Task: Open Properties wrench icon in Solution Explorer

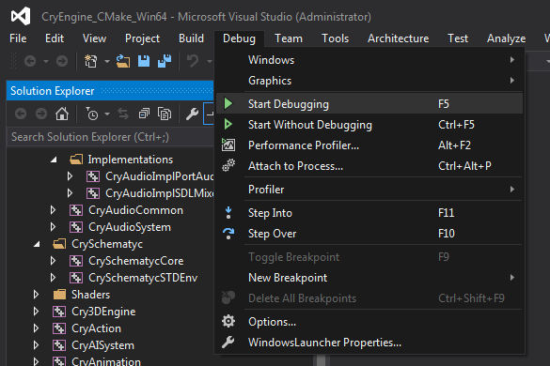Action: [x=192, y=114]
